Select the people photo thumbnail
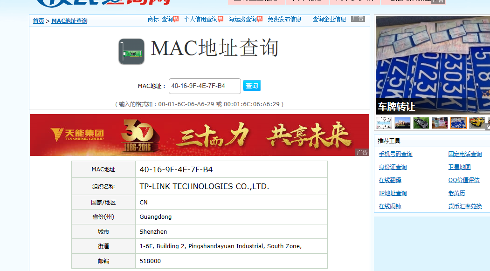 coord(440,123)
